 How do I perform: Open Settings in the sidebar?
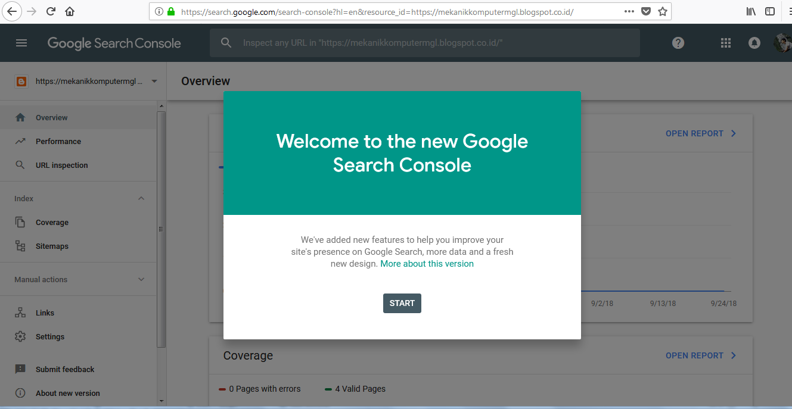78,336
